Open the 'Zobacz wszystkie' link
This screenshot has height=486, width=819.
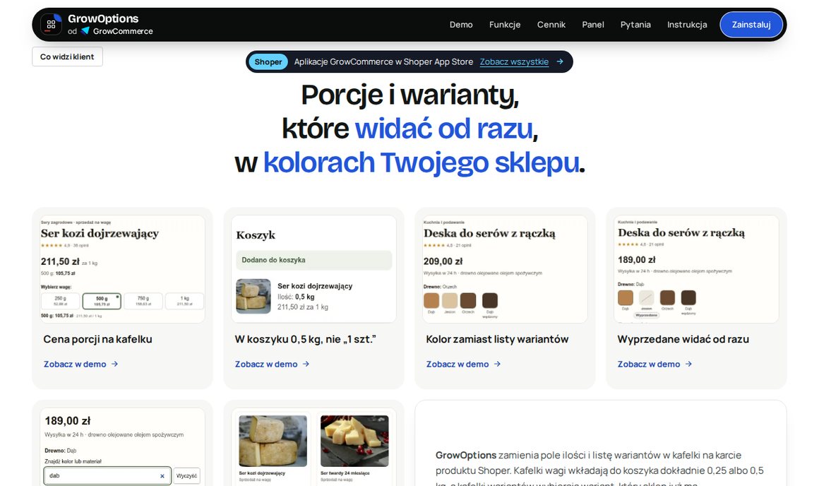(x=514, y=61)
